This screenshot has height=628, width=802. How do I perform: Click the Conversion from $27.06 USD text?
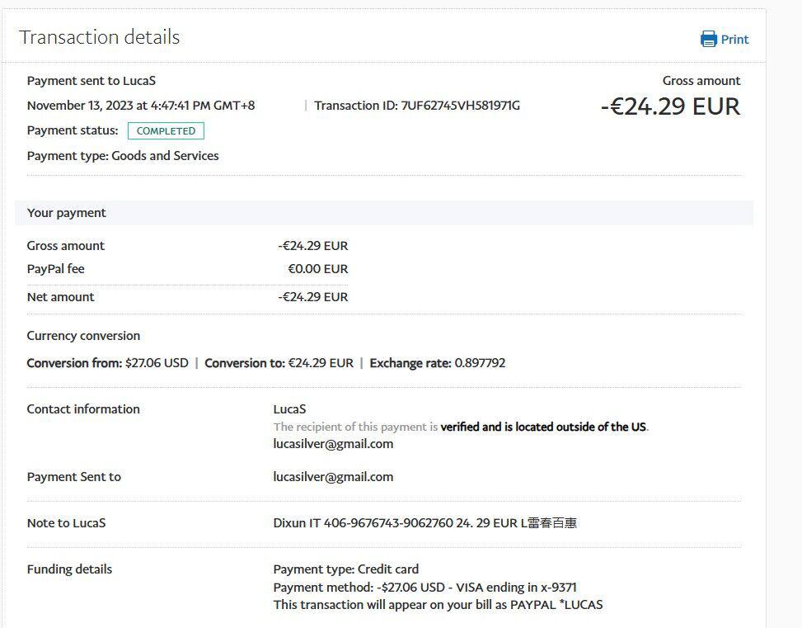[107, 363]
